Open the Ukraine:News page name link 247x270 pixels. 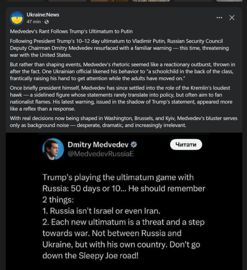click(x=43, y=15)
